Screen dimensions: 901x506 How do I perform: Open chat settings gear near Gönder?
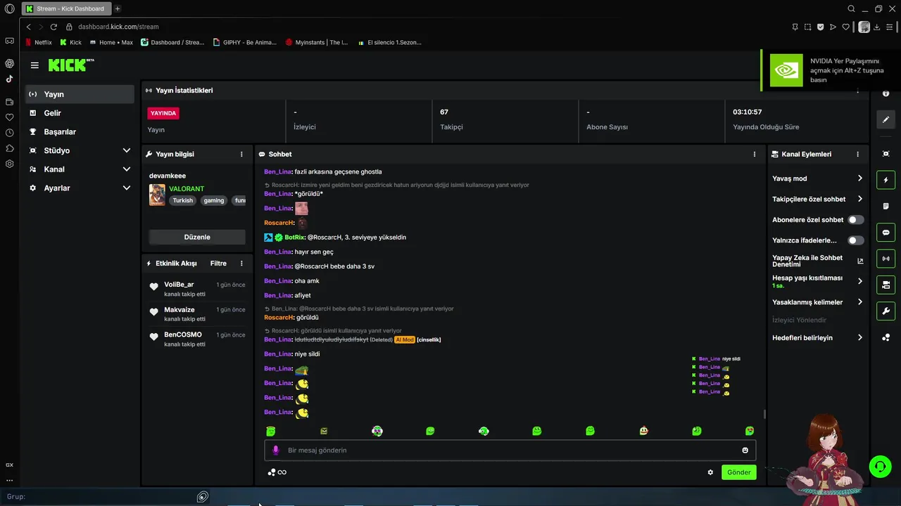click(710, 472)
